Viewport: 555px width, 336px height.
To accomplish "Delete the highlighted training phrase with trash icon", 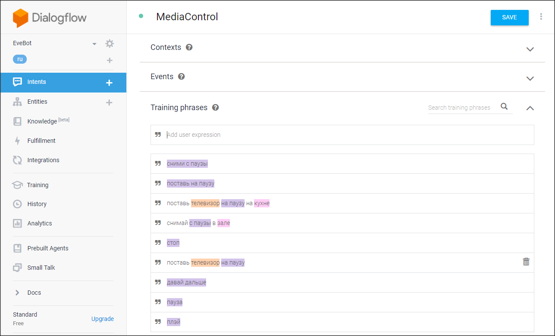I will coord(526,262).
